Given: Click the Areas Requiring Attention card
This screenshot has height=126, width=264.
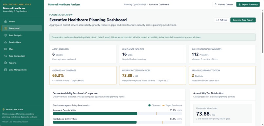Looking at the screenshot, I should click(222, 75).
